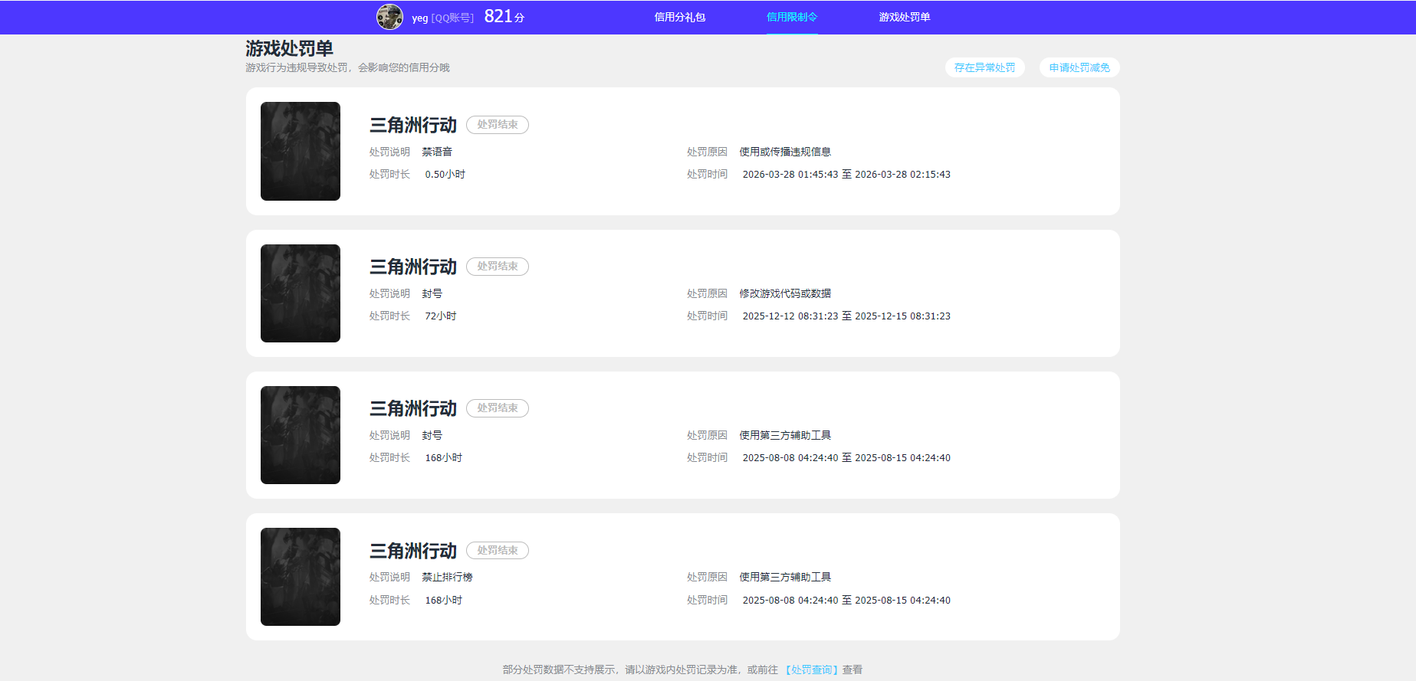
Task: Click the reason 修改游戏代码或数据
Action: click(x=785, y=293)
